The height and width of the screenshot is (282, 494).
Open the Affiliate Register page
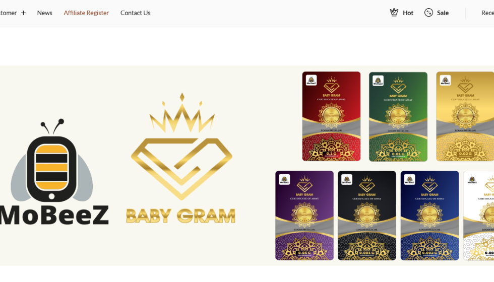(86, 13)
